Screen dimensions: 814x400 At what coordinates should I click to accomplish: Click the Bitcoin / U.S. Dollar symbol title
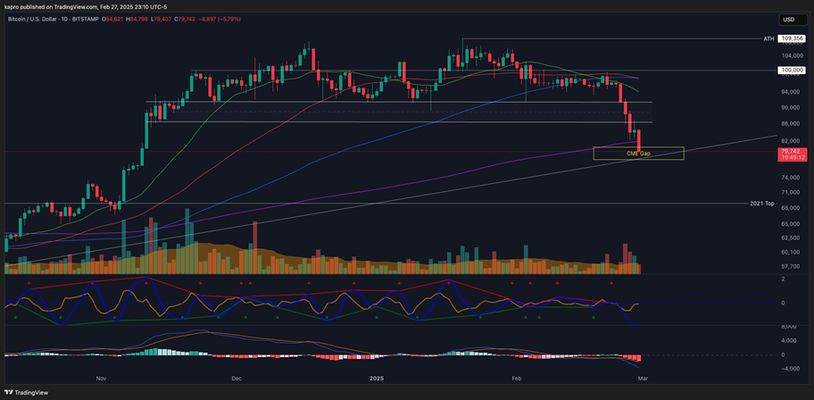coord(39,17)
